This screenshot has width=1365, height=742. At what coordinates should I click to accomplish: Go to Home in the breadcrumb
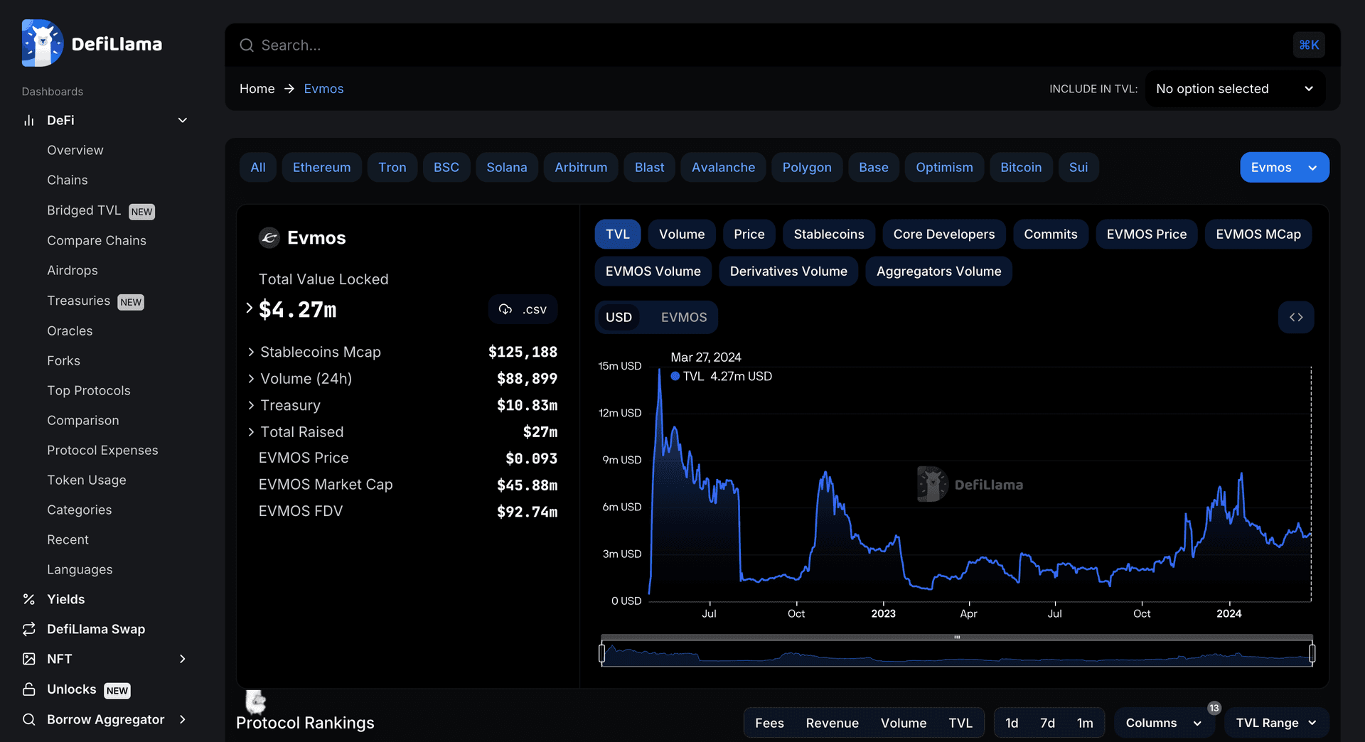[257, 89]
